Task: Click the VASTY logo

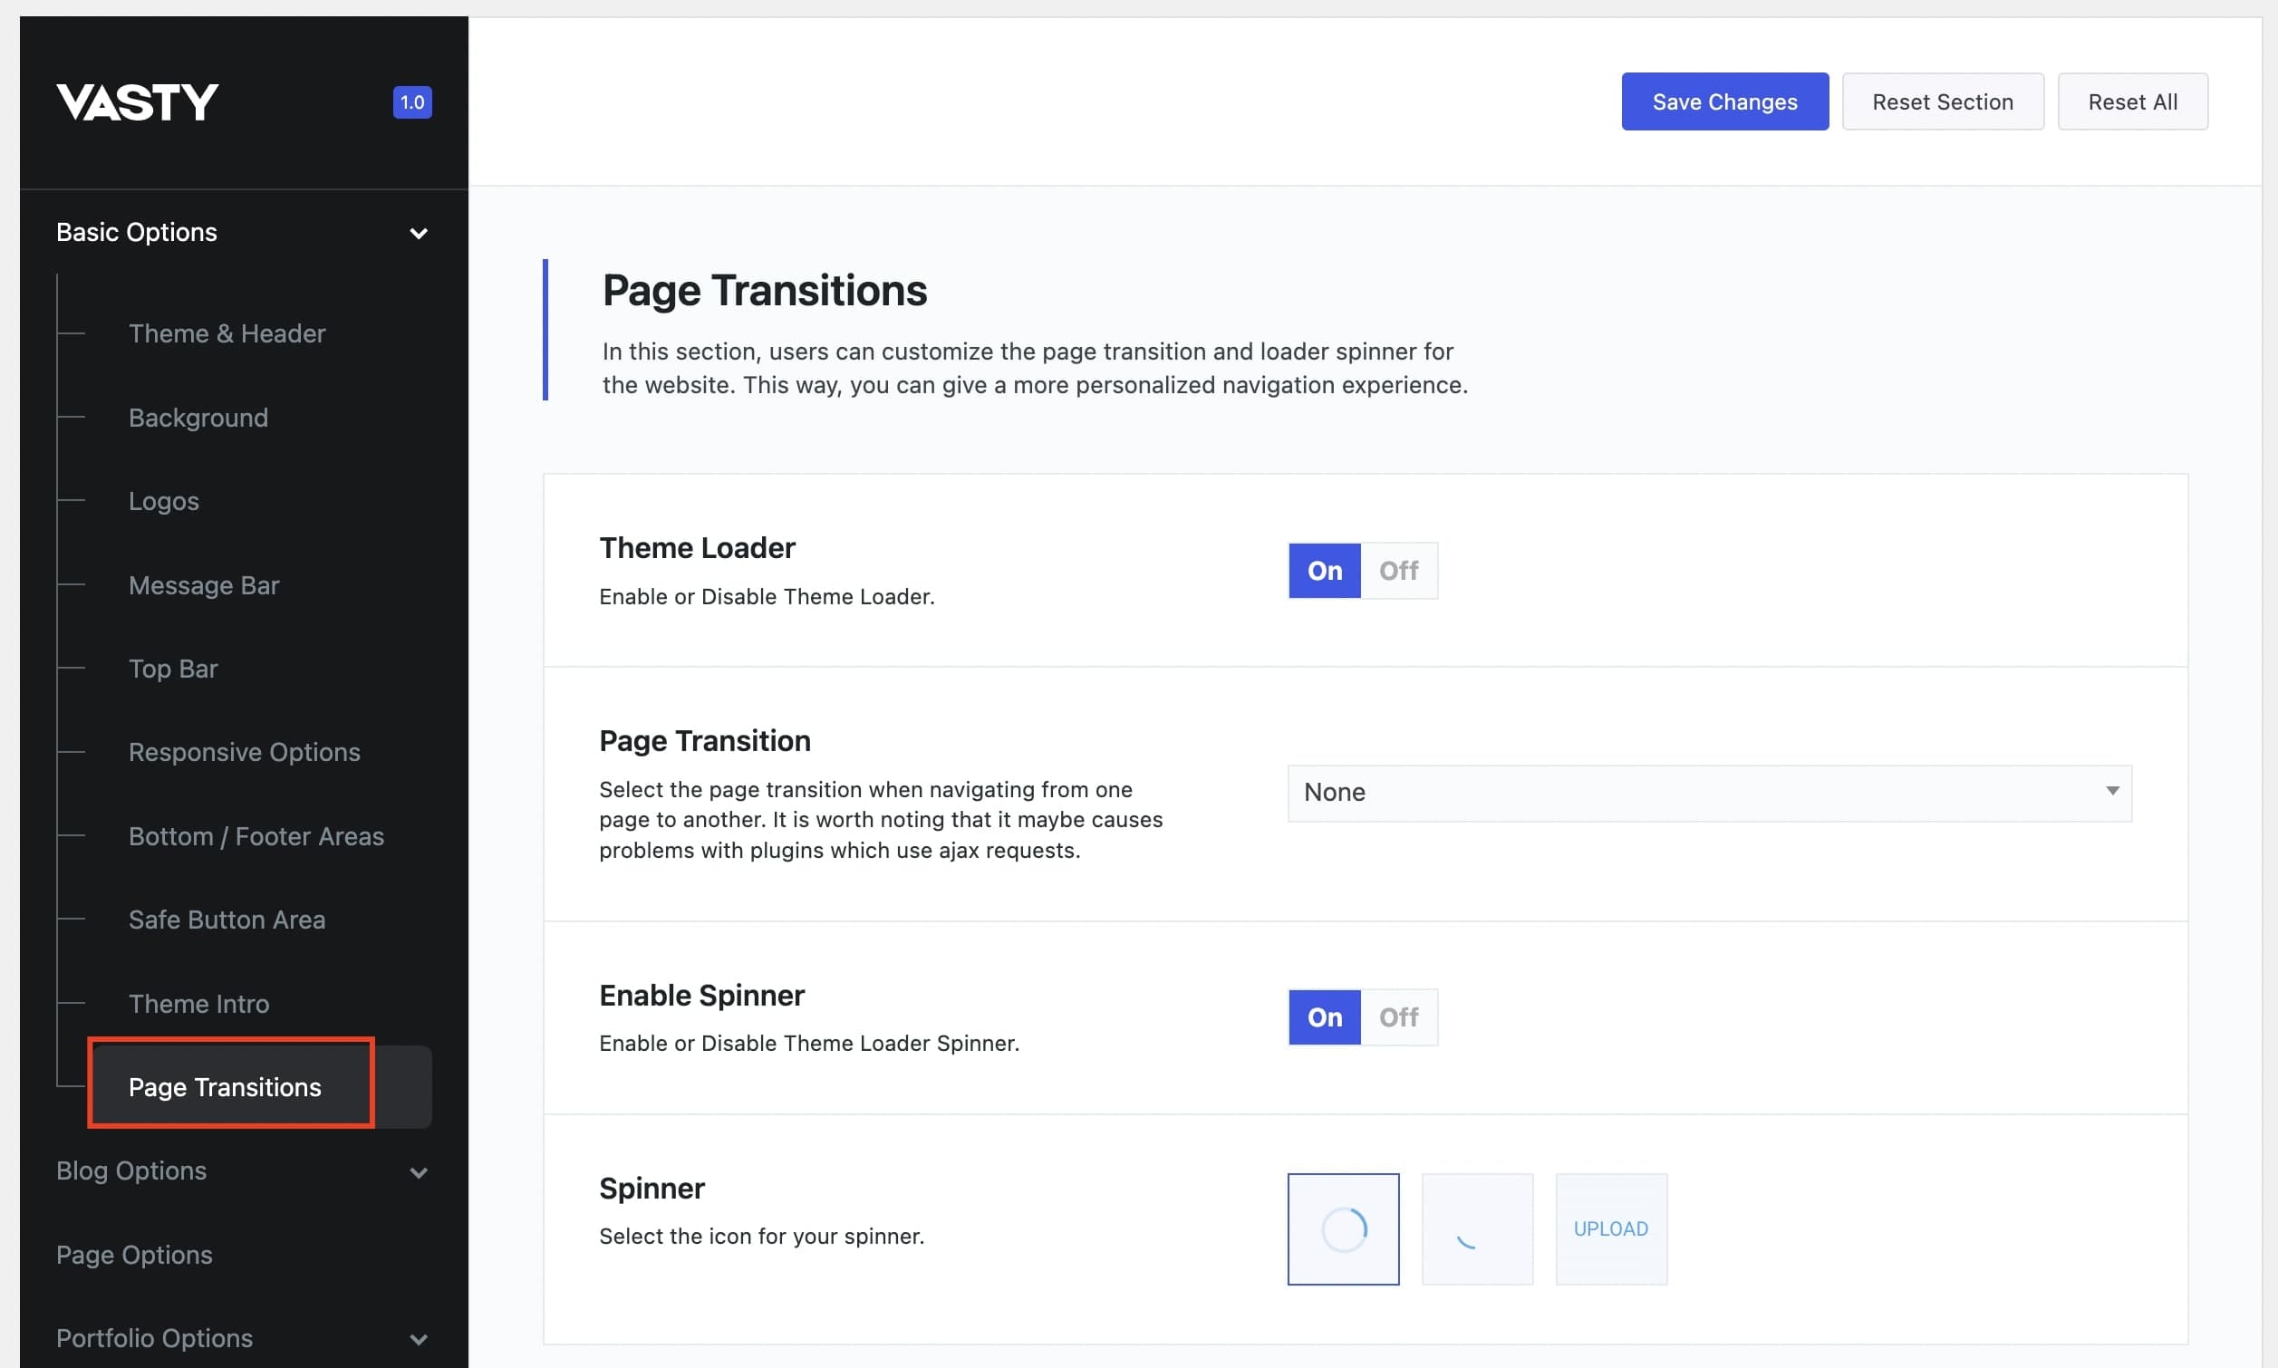Action: [138, 102]
